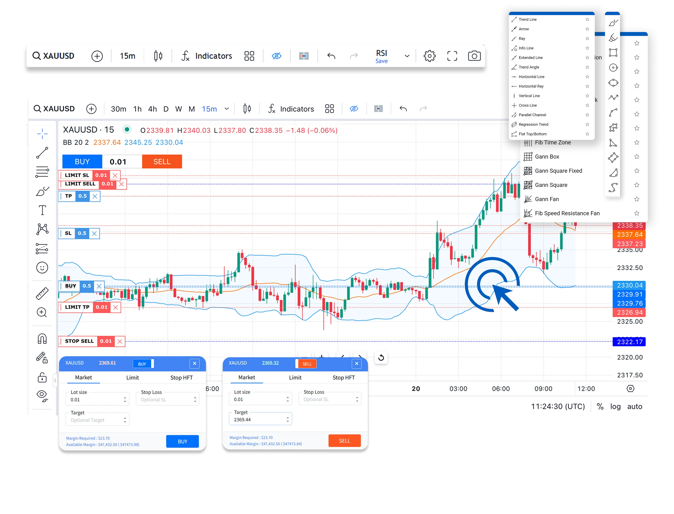Click the candlestick chart style icon

pyautogui.click(x=158, y=56)
